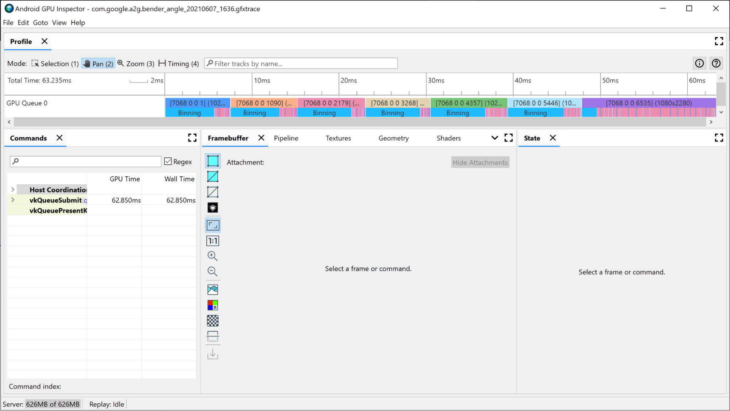Open the Help menu
This screenshot has width=730, height=411.
pyautogui.click(x=78, y=23)
